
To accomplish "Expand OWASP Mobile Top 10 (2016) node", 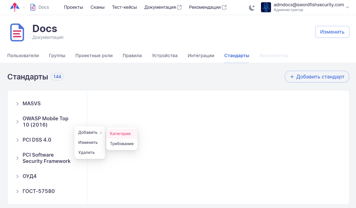I will click(18, 122).
